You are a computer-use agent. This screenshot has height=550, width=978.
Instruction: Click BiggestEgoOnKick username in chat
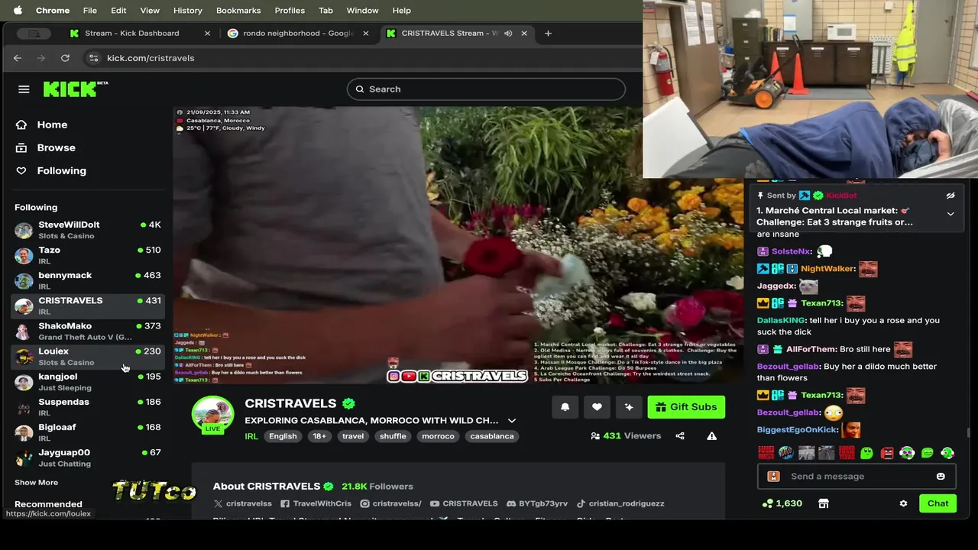[797, 430]
